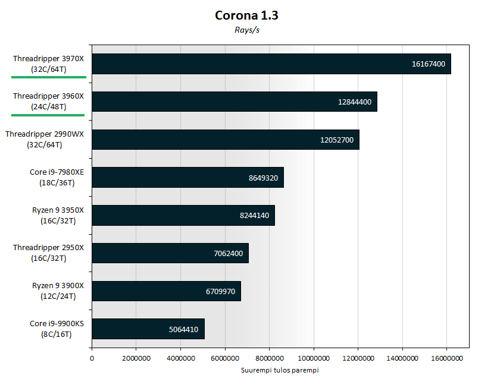This screenshot has height=385, width=494.
Task: Click the Corona 1.3 chart title
Action: (246, 15)
